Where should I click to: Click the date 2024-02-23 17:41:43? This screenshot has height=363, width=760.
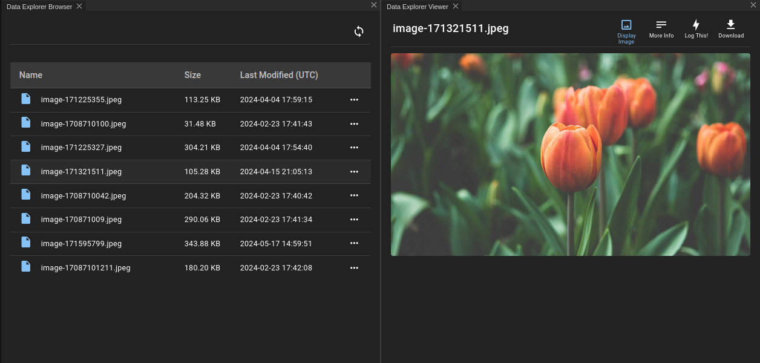point(276,124)
